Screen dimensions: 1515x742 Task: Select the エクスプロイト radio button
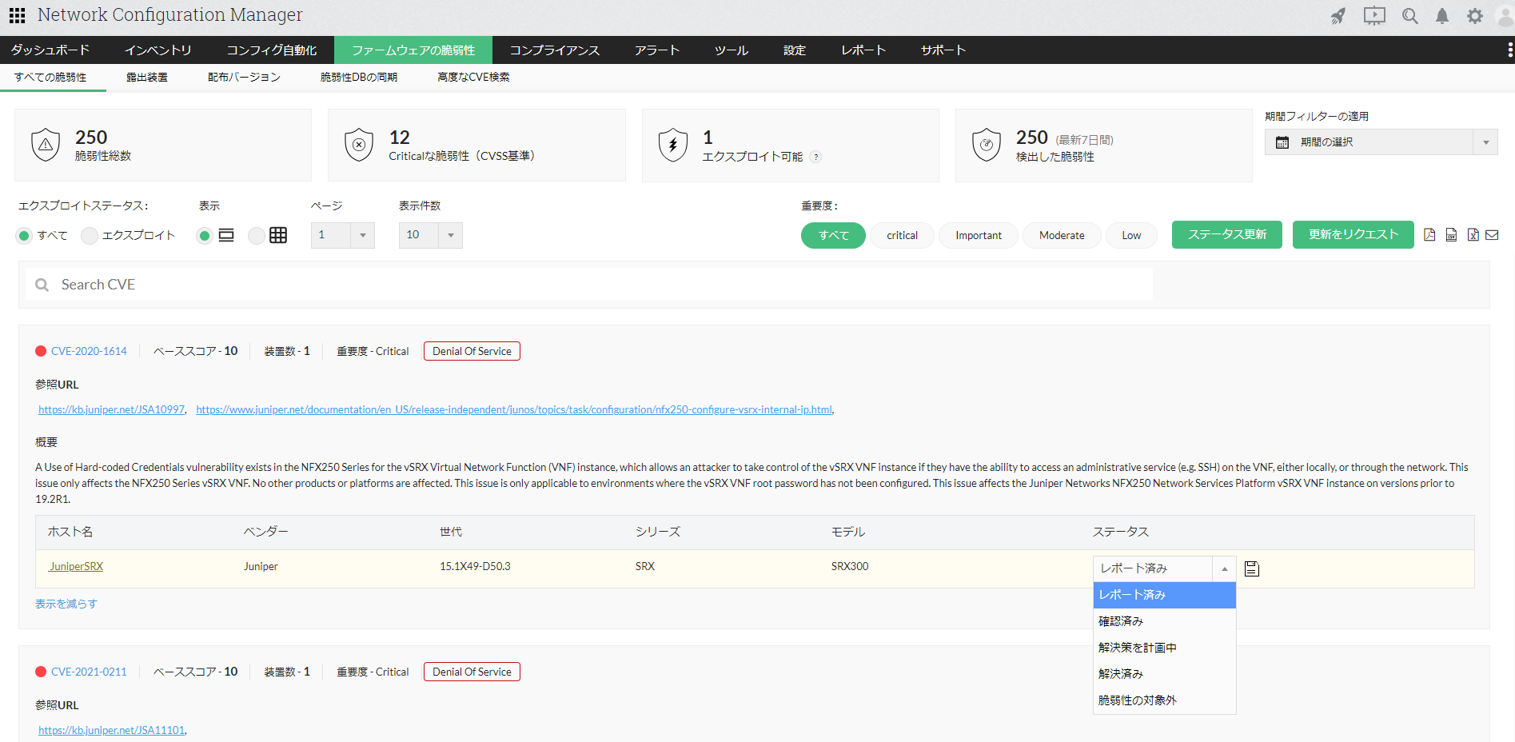pos(90,236)
